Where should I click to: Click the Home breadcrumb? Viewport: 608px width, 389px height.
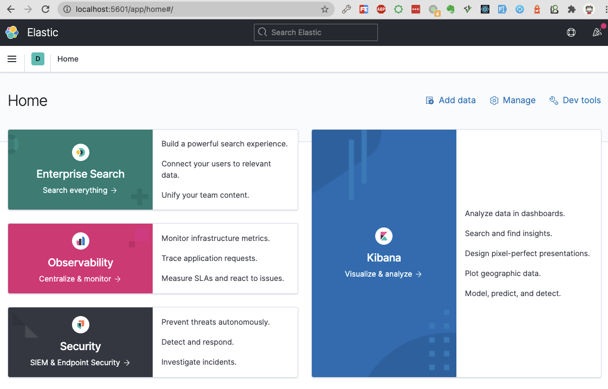(x=68, y=59)
